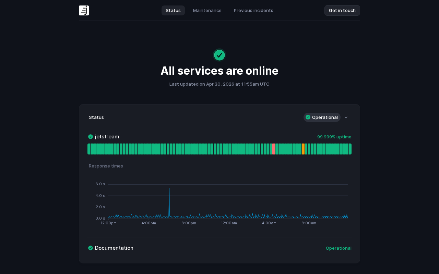Viewport: 439px width, 274px height.
Task: Click the tall spike on response chart
Action: [x=169, y=202]
